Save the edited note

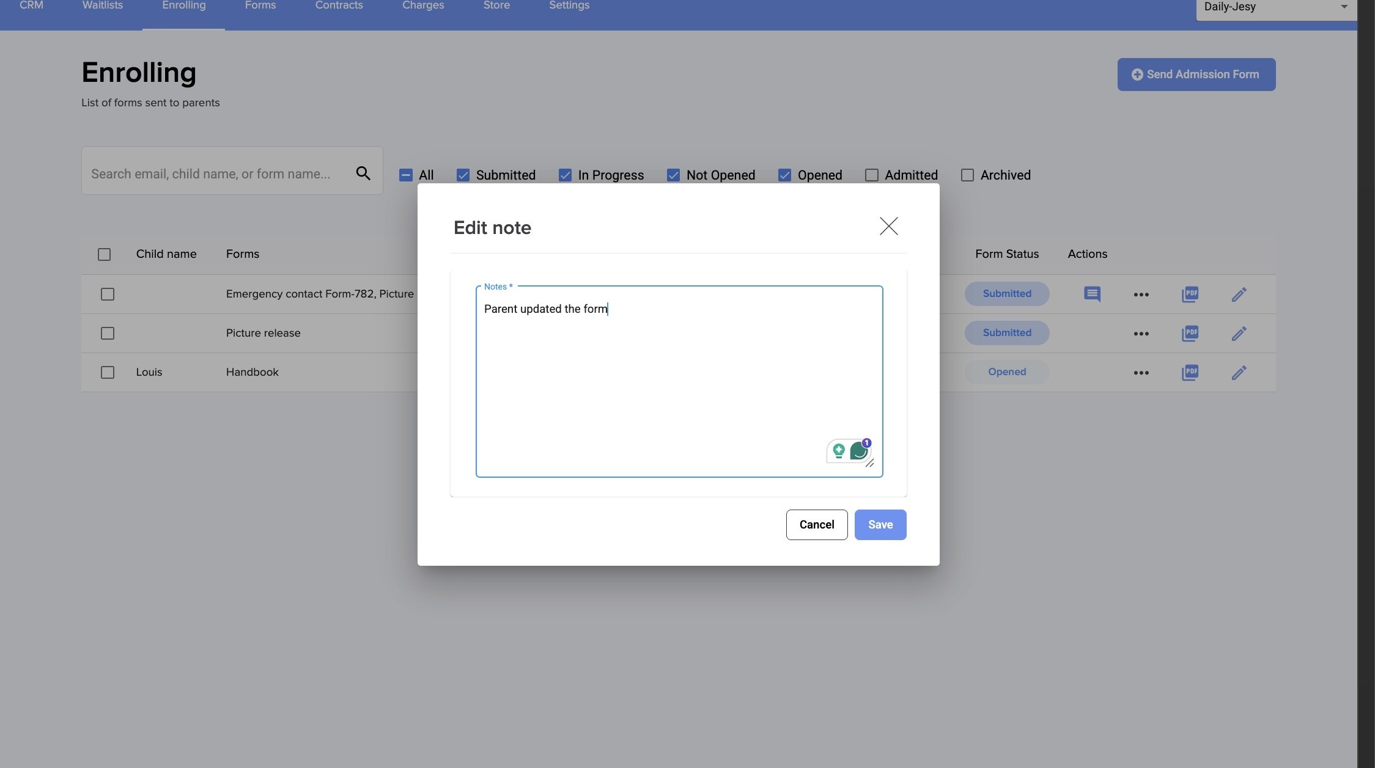pyautogui.click(x=880, y=525)
